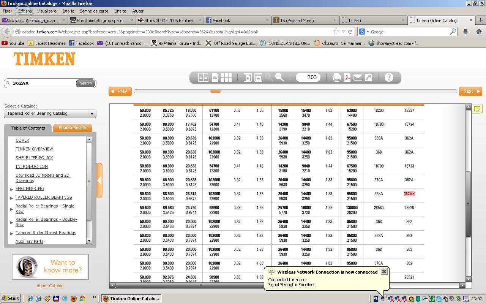Image resolution: width=486 pixels, height=304 pixels.
Task: Open the Semne de carte menu
Action: point(94,11)
